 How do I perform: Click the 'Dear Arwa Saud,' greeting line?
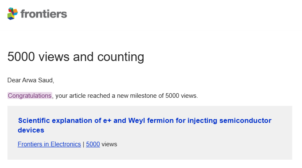pos(31,80)
